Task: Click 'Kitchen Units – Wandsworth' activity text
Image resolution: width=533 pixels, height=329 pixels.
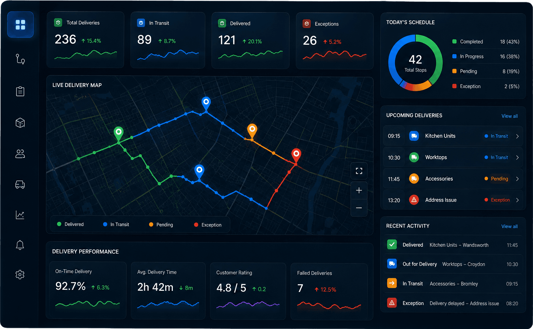Action: click(x=459, y=245)
